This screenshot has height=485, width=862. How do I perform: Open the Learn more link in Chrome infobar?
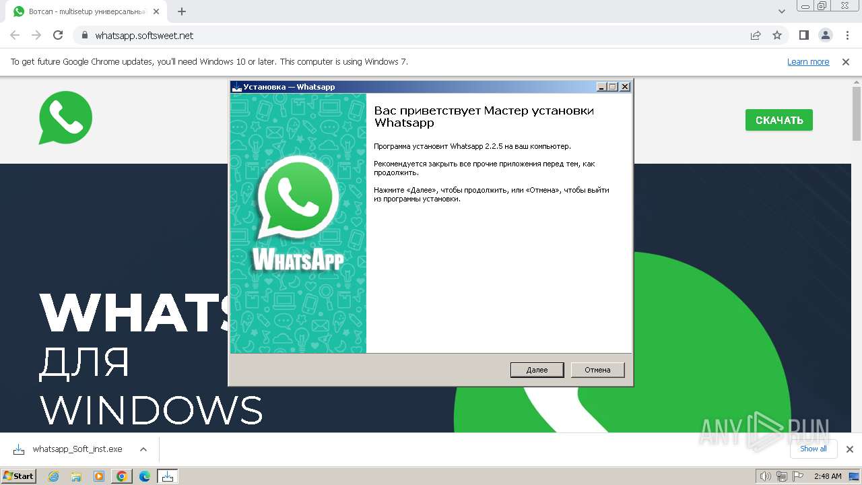click(808, 62)
